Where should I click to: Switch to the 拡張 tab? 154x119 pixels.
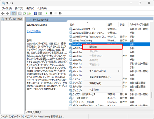(30, 112)
